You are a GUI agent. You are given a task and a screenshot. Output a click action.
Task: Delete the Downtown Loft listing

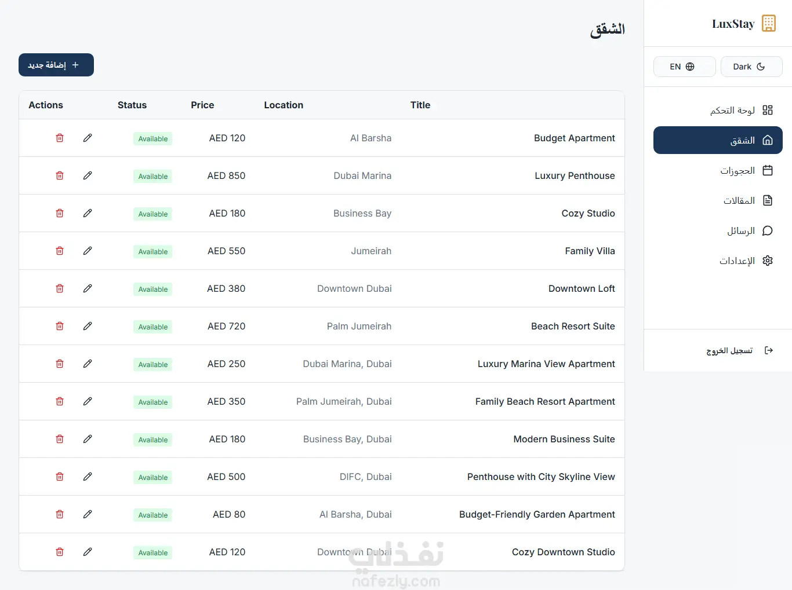click(60, 288)
